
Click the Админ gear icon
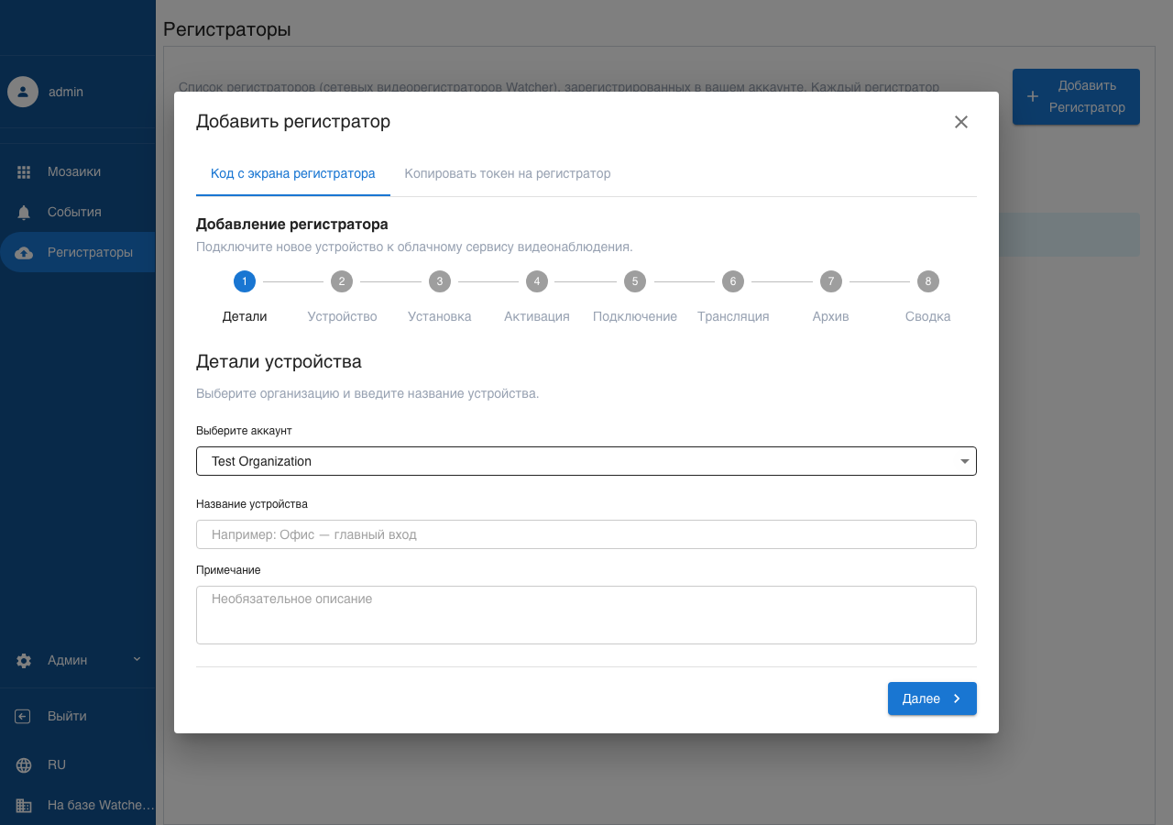coord(25,661)
